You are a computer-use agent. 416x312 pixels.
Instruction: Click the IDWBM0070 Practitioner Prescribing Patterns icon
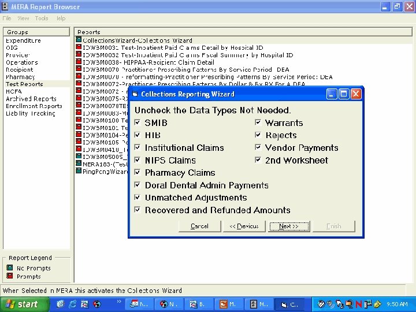pyautogui.click(x=79, y=69)
